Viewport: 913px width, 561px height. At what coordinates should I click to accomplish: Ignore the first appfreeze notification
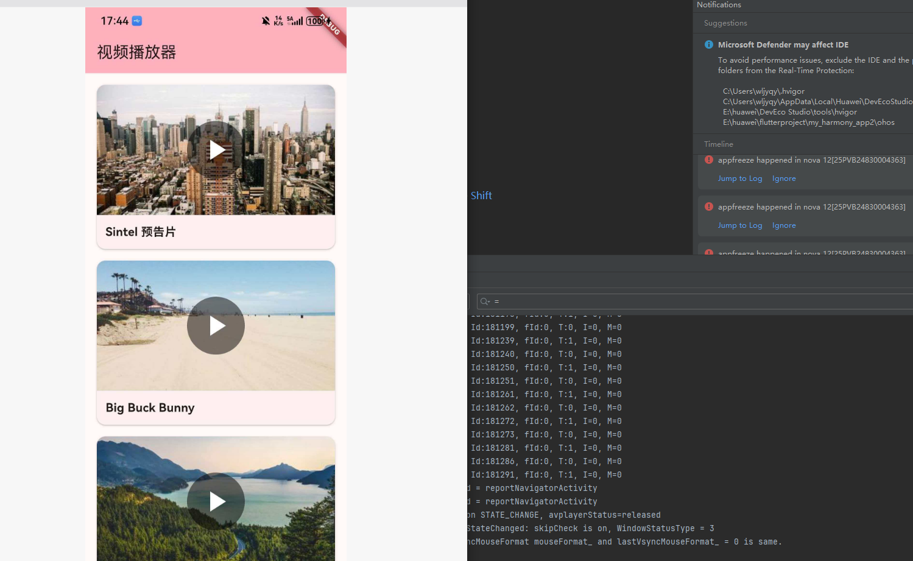click(784, 178)
